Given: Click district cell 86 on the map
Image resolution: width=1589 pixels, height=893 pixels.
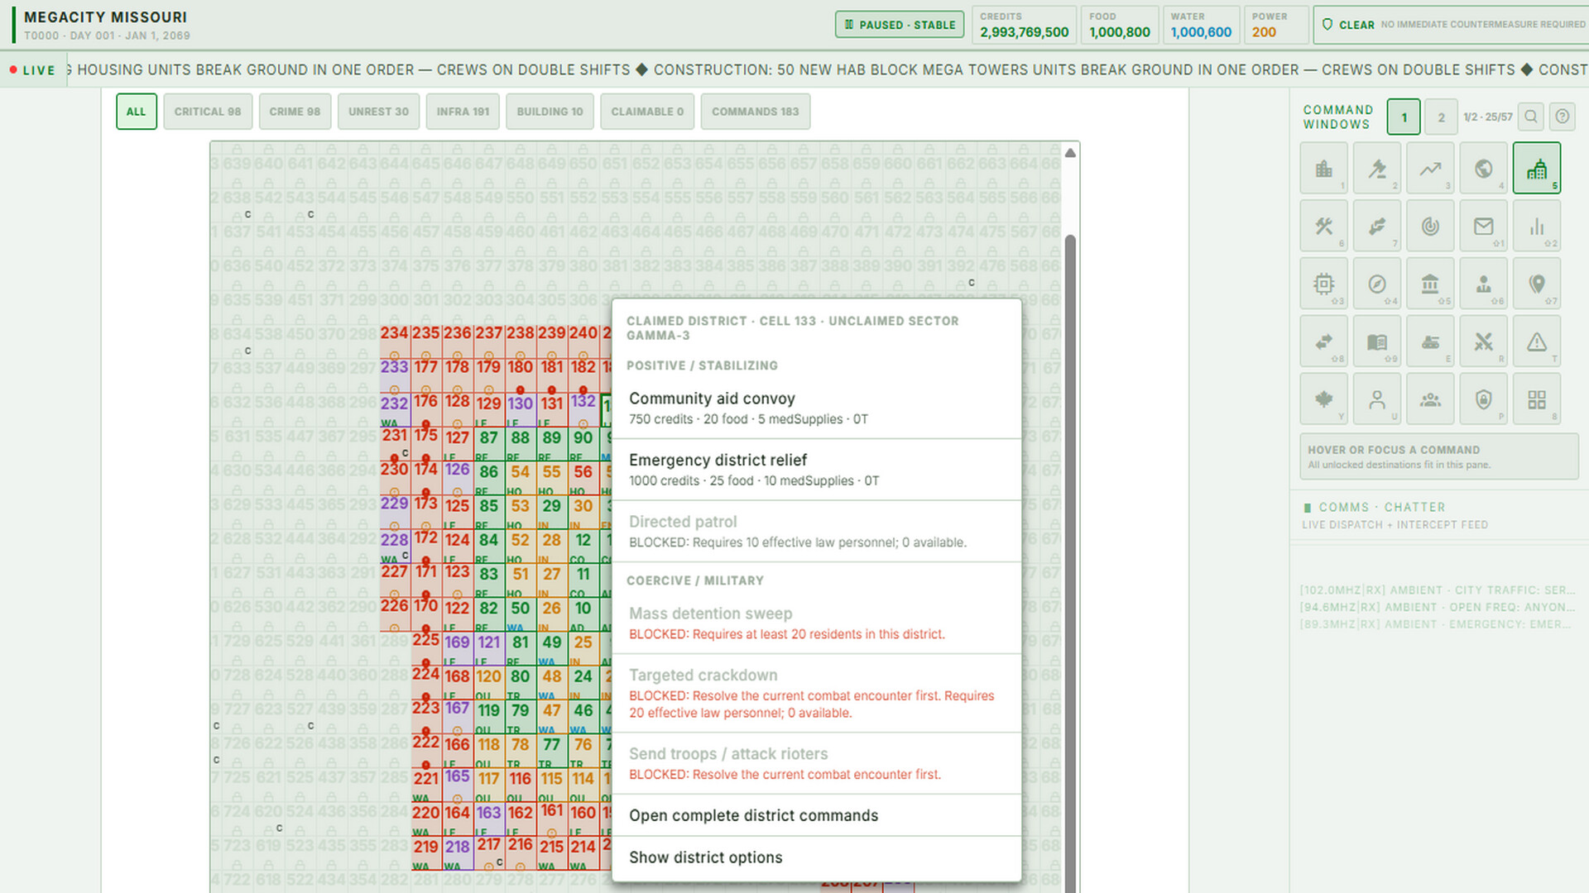Looking at the screenshot, I should pyautogui.click(x=489, y=477).
